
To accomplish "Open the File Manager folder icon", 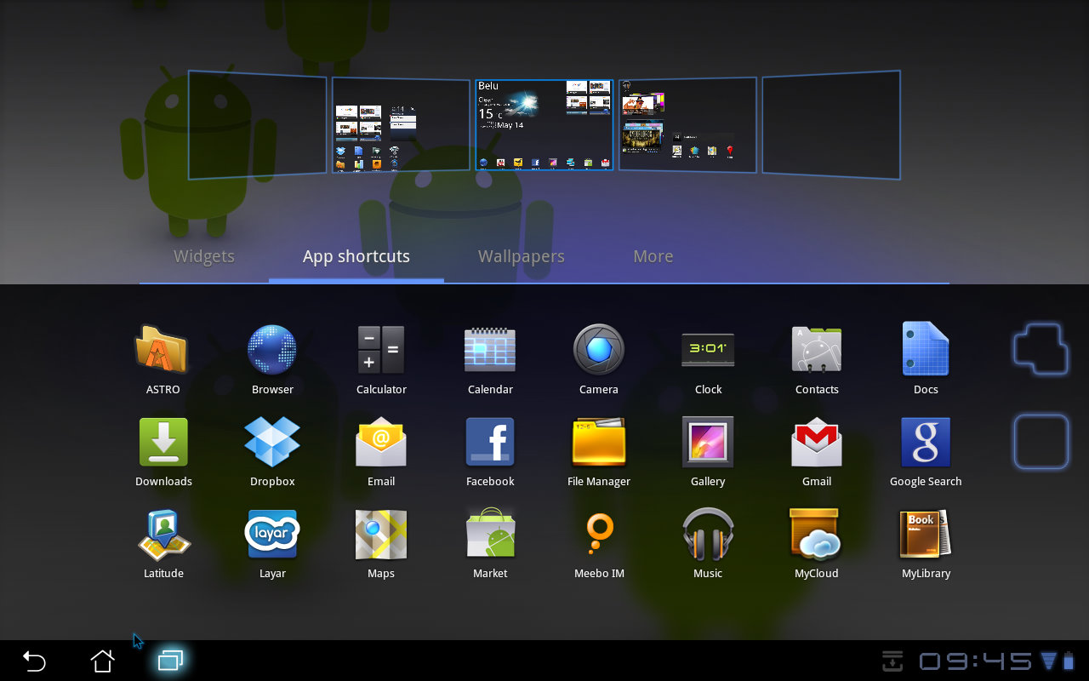I will pos(599,443).
